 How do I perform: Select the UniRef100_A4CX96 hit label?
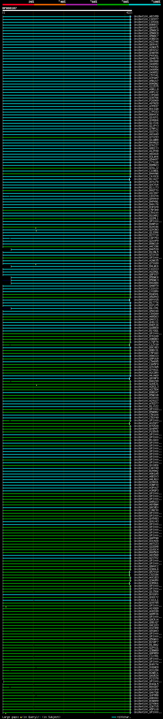[x=146, y=246]
